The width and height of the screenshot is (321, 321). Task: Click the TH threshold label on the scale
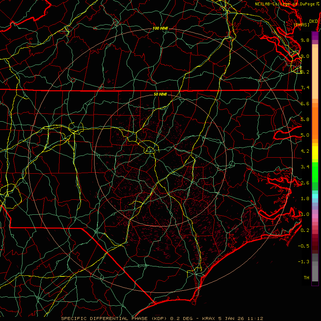click(x=306, y=278)
